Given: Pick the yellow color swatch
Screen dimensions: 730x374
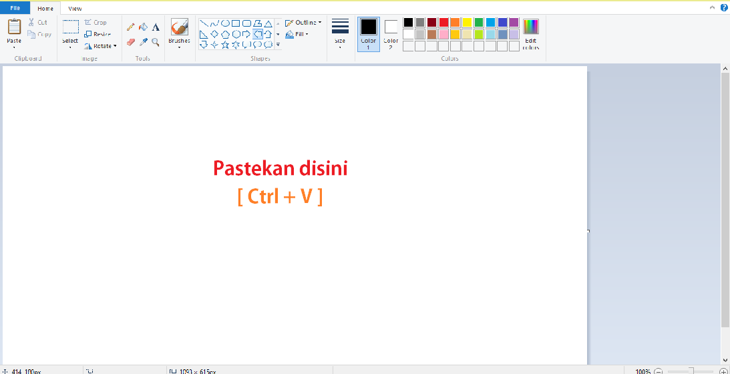Looking at the screenshot, I should (467, 22).
